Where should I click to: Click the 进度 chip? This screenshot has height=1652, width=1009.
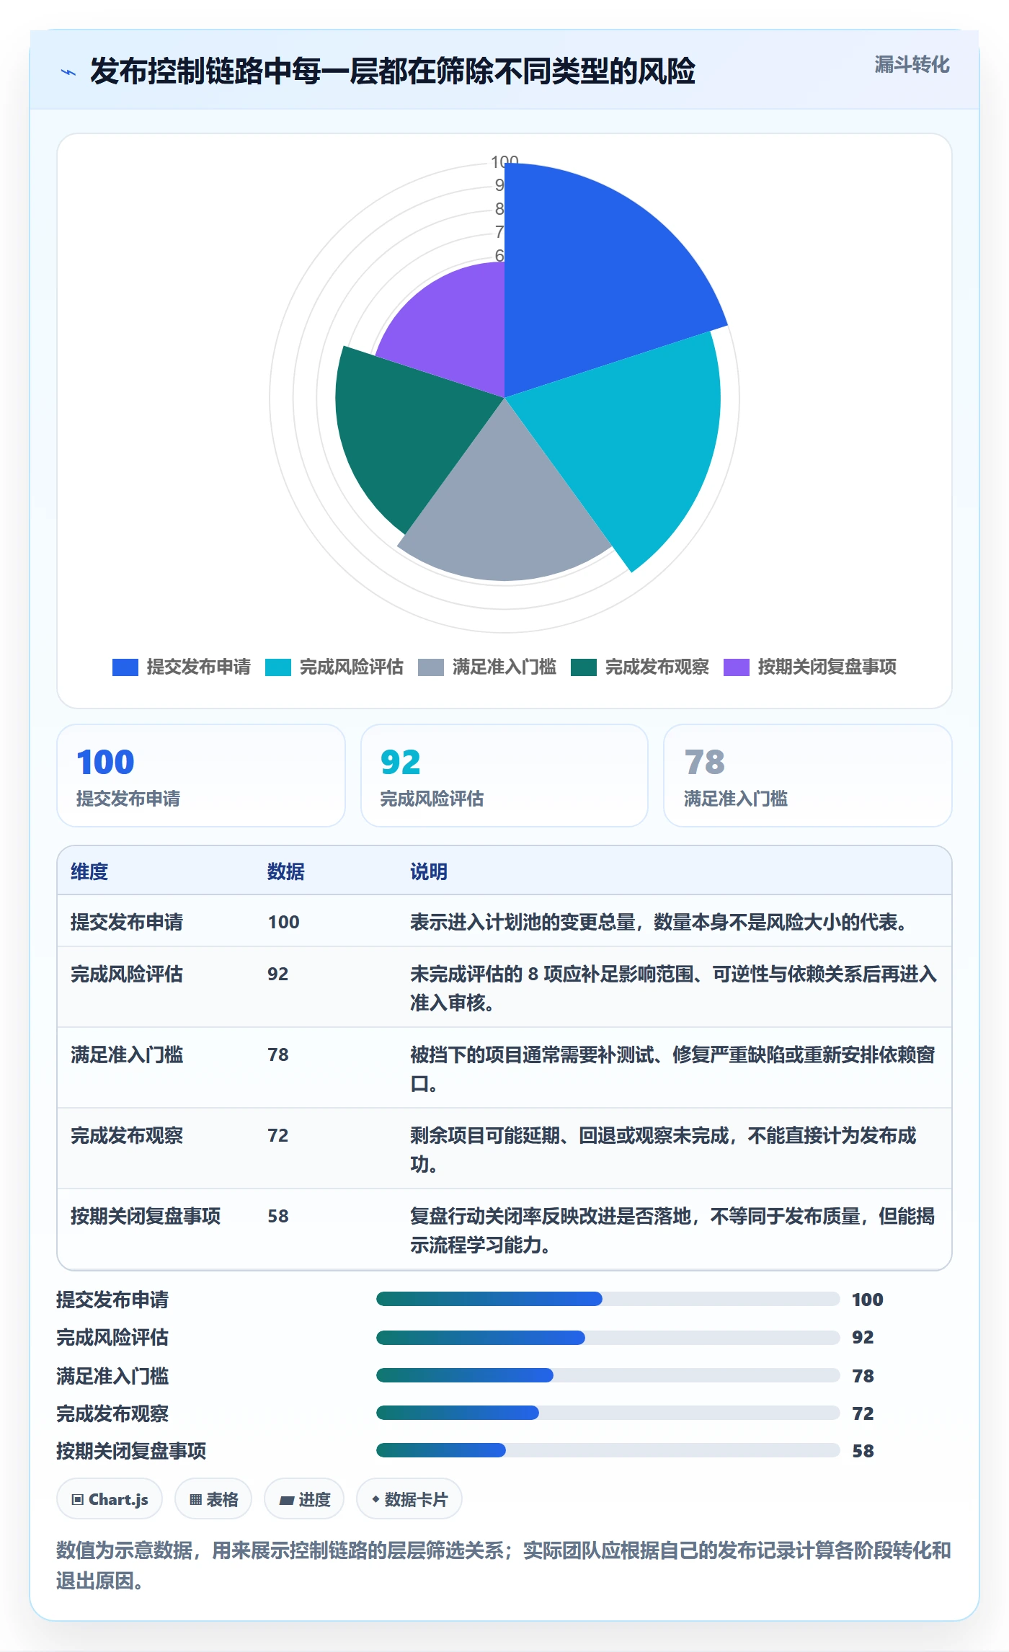[304, 1499]
